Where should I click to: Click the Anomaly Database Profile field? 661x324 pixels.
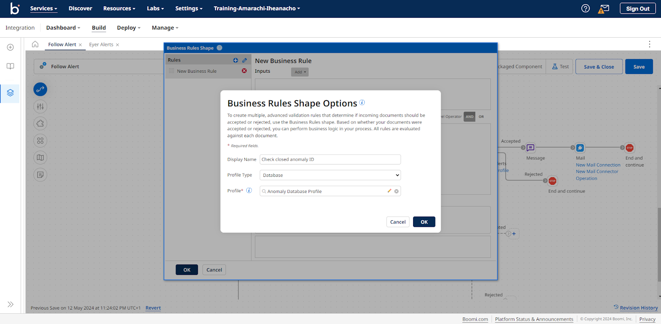coord(330,191)
